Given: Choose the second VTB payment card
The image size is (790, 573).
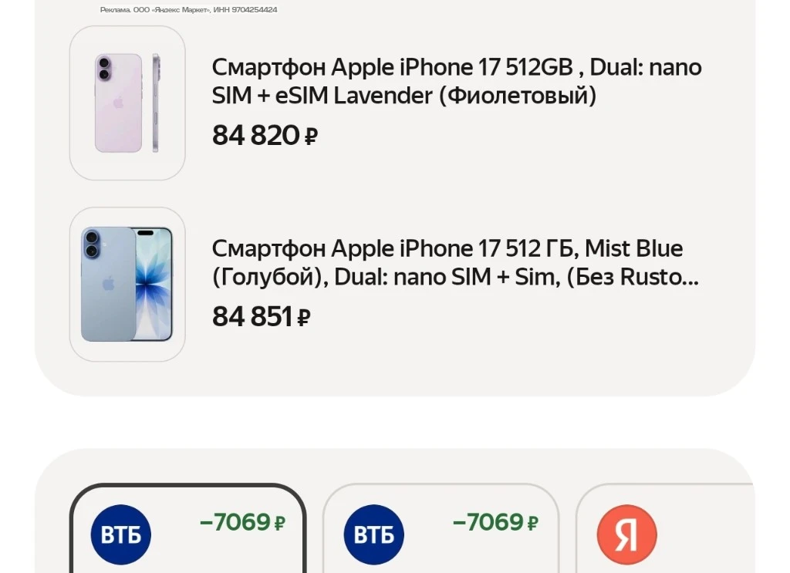Looking at the screenshot, I should click(x=441, y=529).
